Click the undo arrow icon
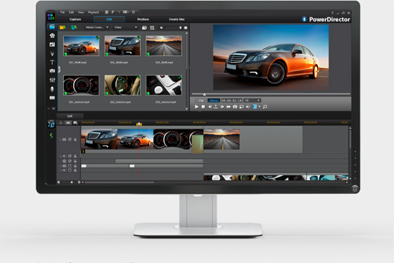 coord(113,12)
